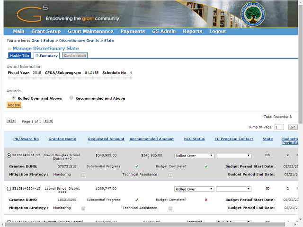Click the vertical scrollbar thumb
The height and width of the screenshot is (227, 303).
301,64
